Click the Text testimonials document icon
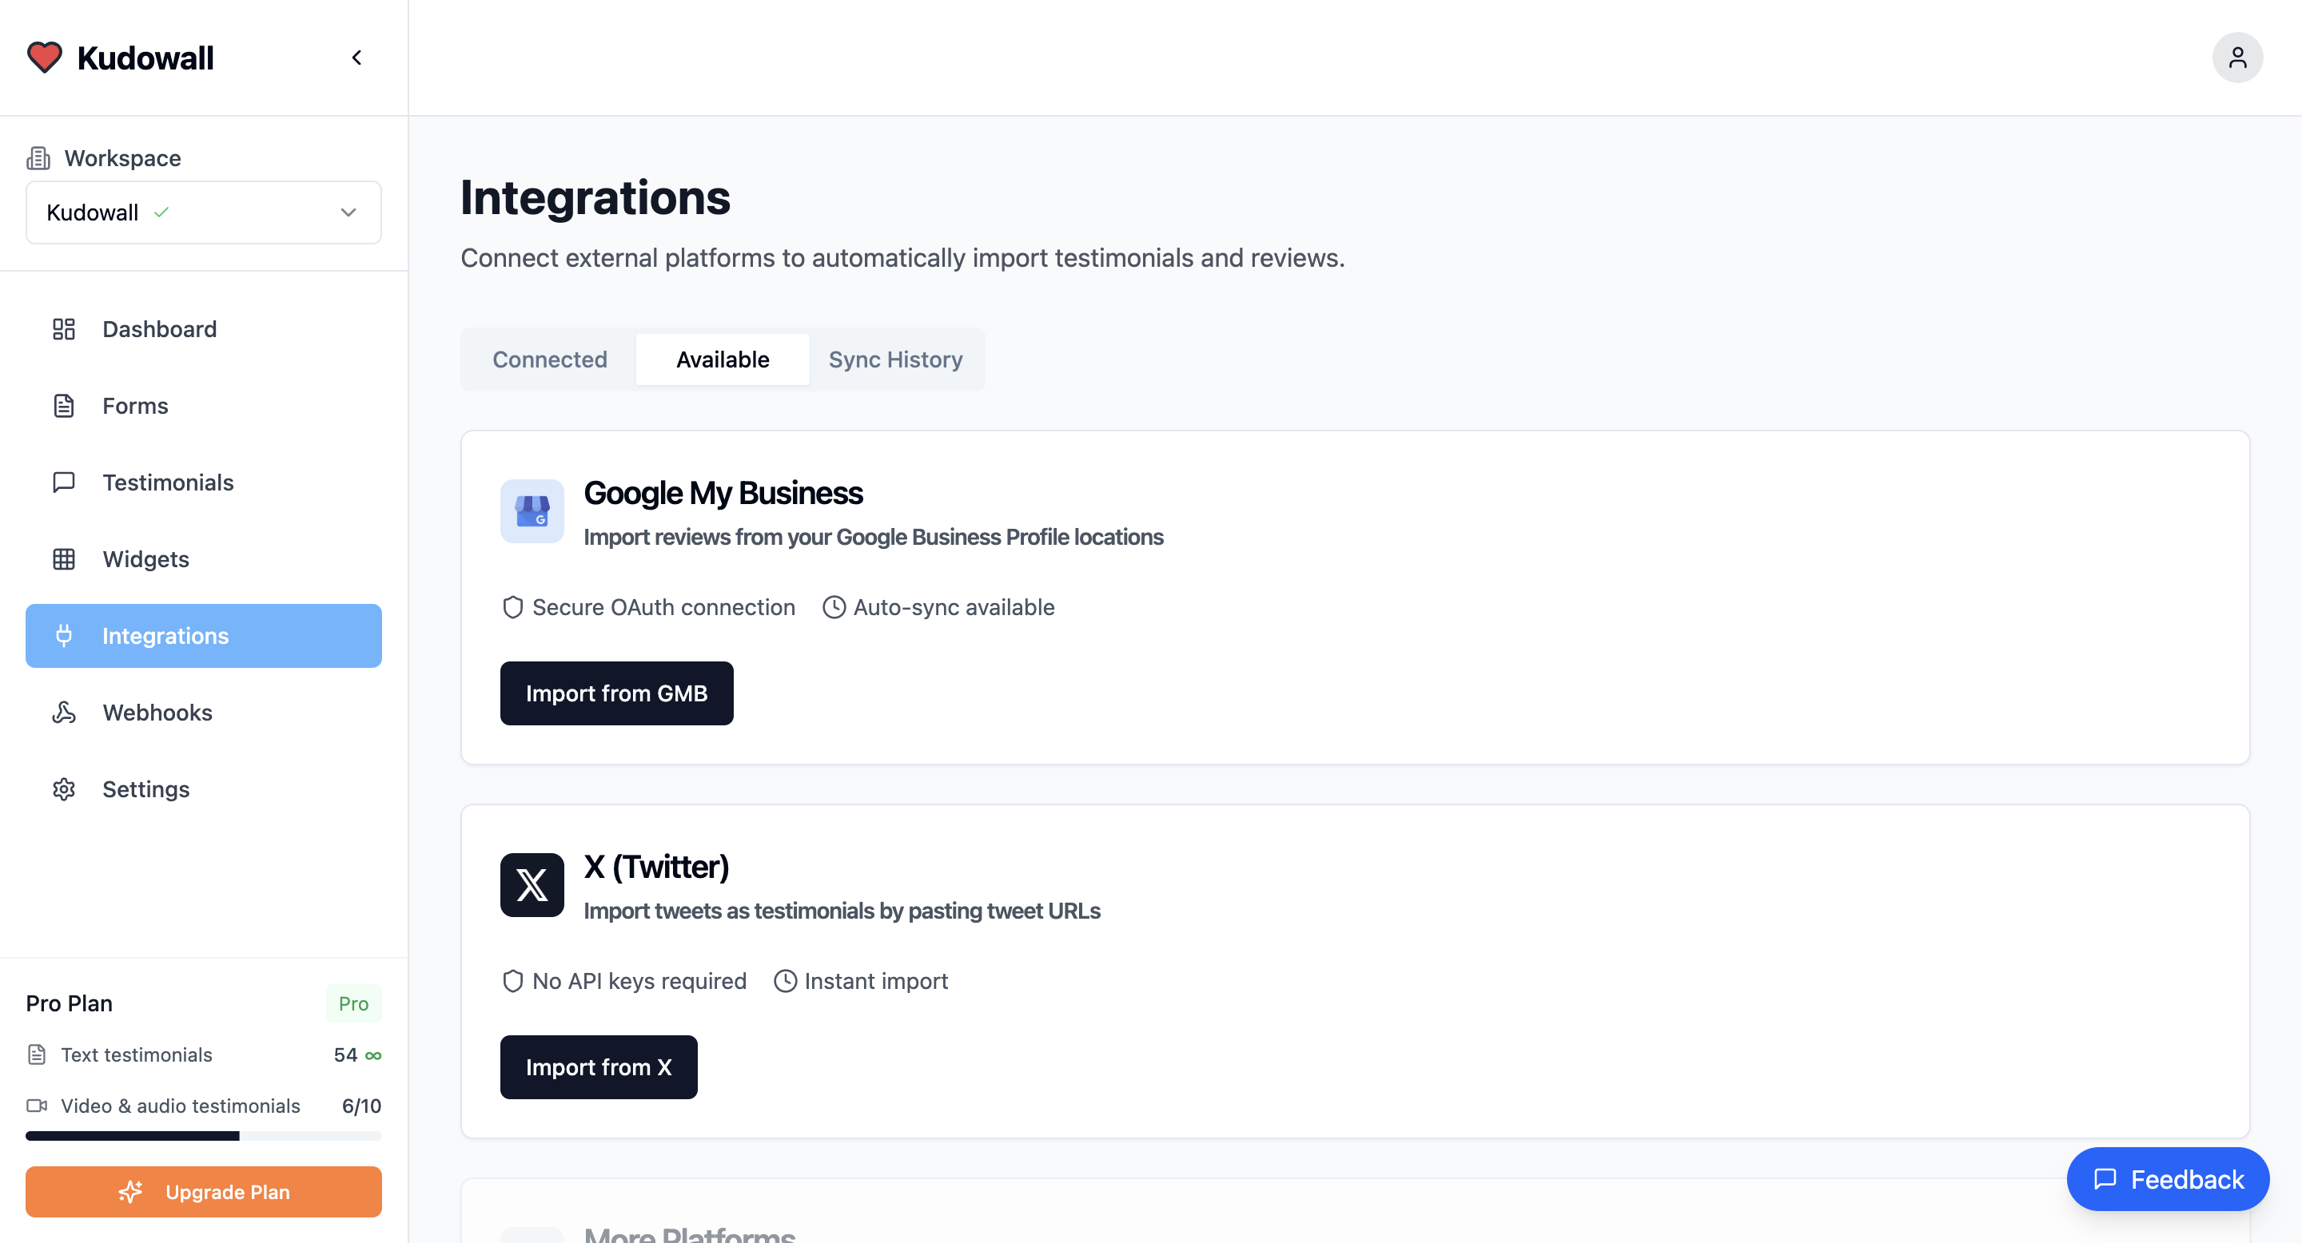This screenshot has height=1243, width=2302. tap(37, 1055)
